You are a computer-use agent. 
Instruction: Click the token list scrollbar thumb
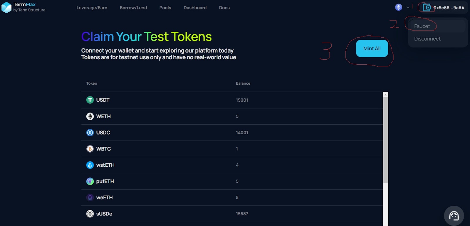tap(385, 140)
